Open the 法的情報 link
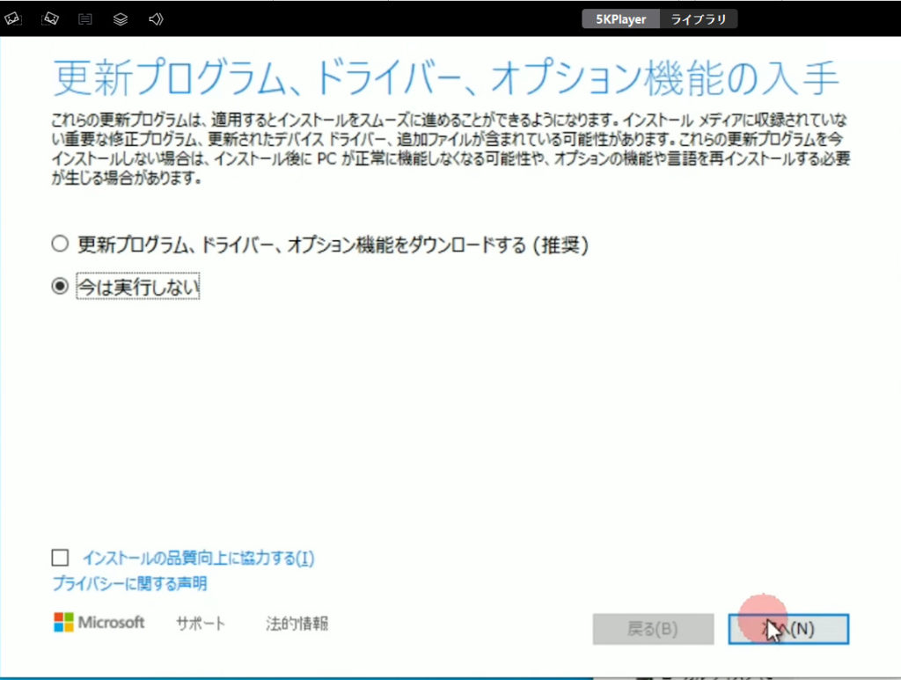This screenshot has height=680, width=901. coord(297,624)
